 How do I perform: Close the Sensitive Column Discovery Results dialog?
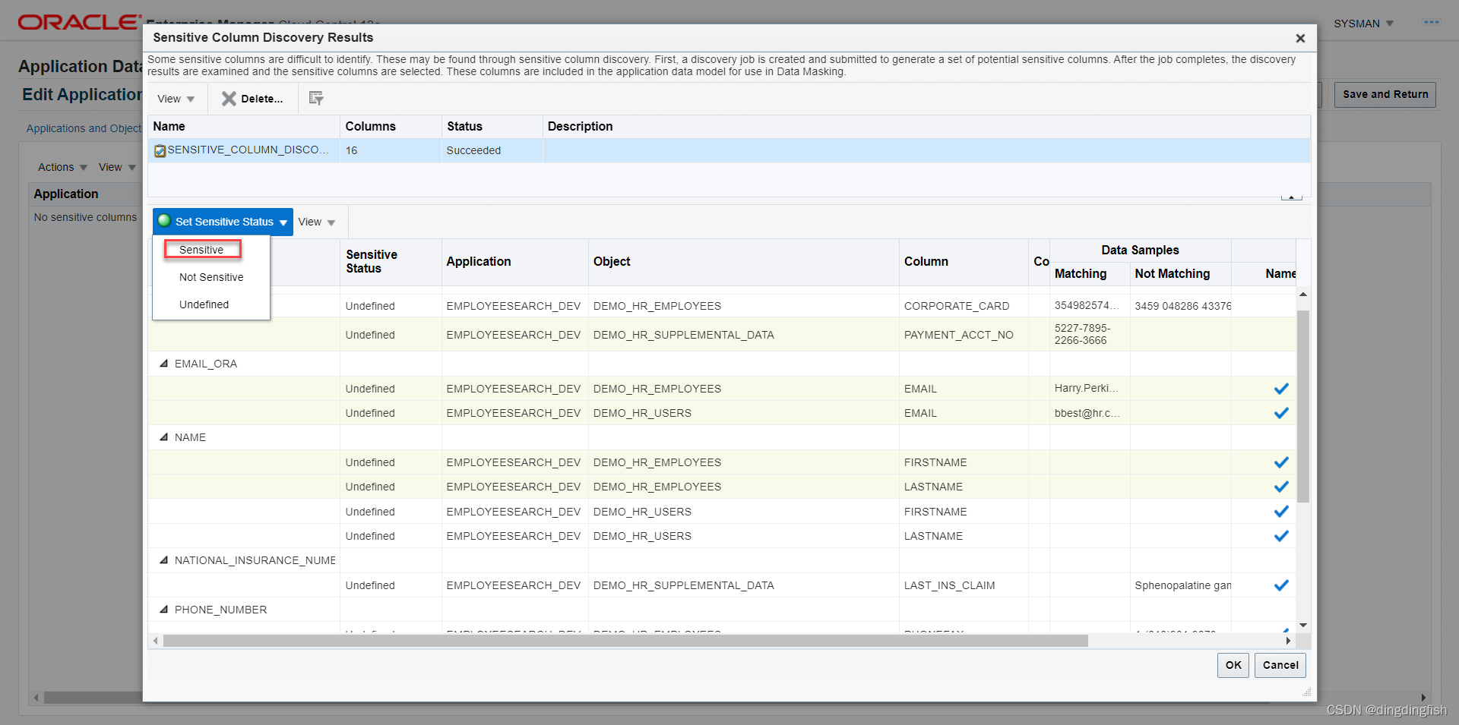pos(1300,38)
